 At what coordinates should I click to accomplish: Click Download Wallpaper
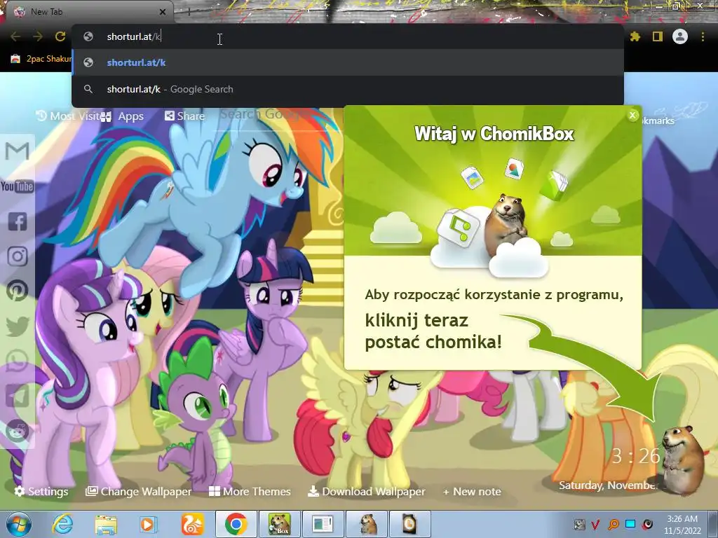pos(366,491)
